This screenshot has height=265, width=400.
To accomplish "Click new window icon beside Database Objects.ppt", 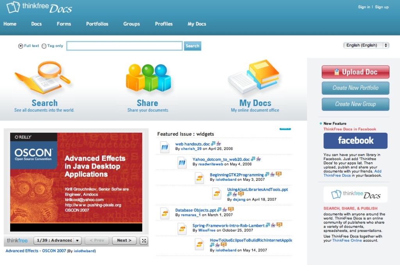I will (219, 210).
